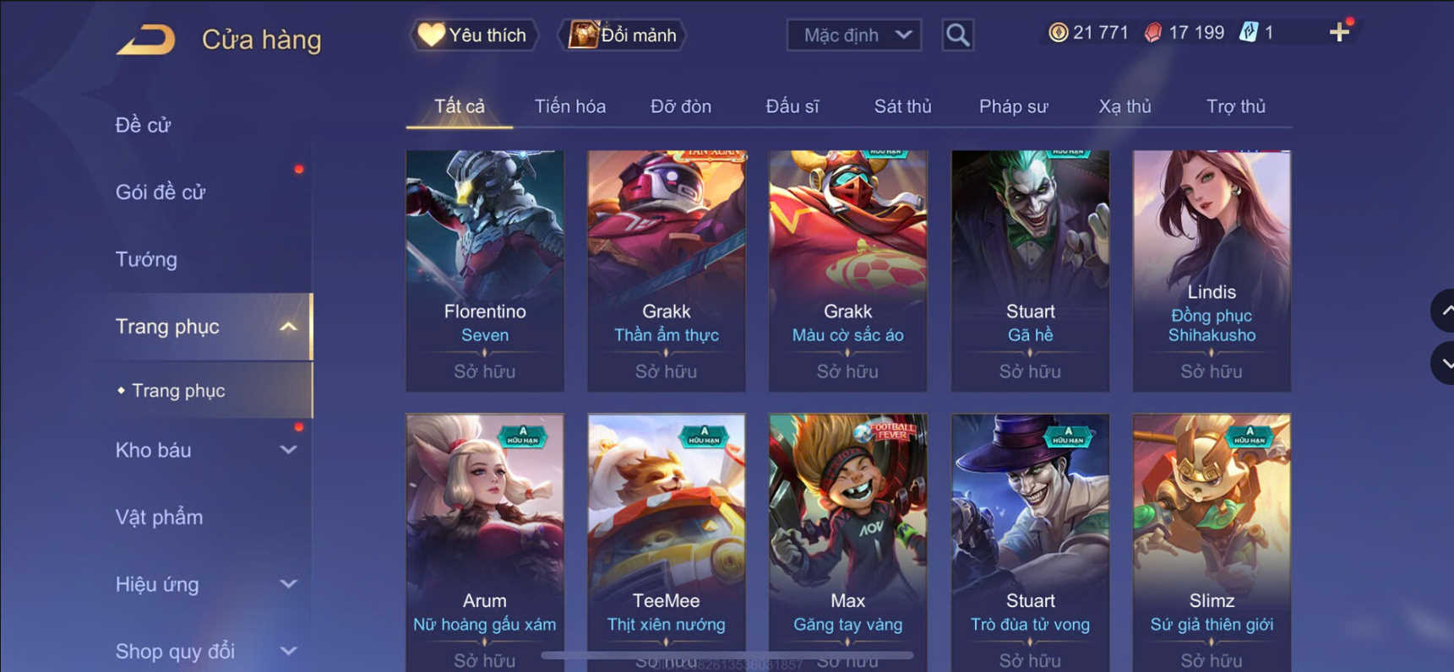
Task: Click the plus icon to add currency
Action: (x=1339, y=33)
